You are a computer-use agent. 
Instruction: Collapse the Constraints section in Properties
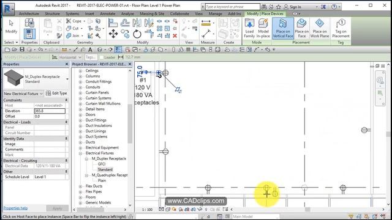point(66,100)
